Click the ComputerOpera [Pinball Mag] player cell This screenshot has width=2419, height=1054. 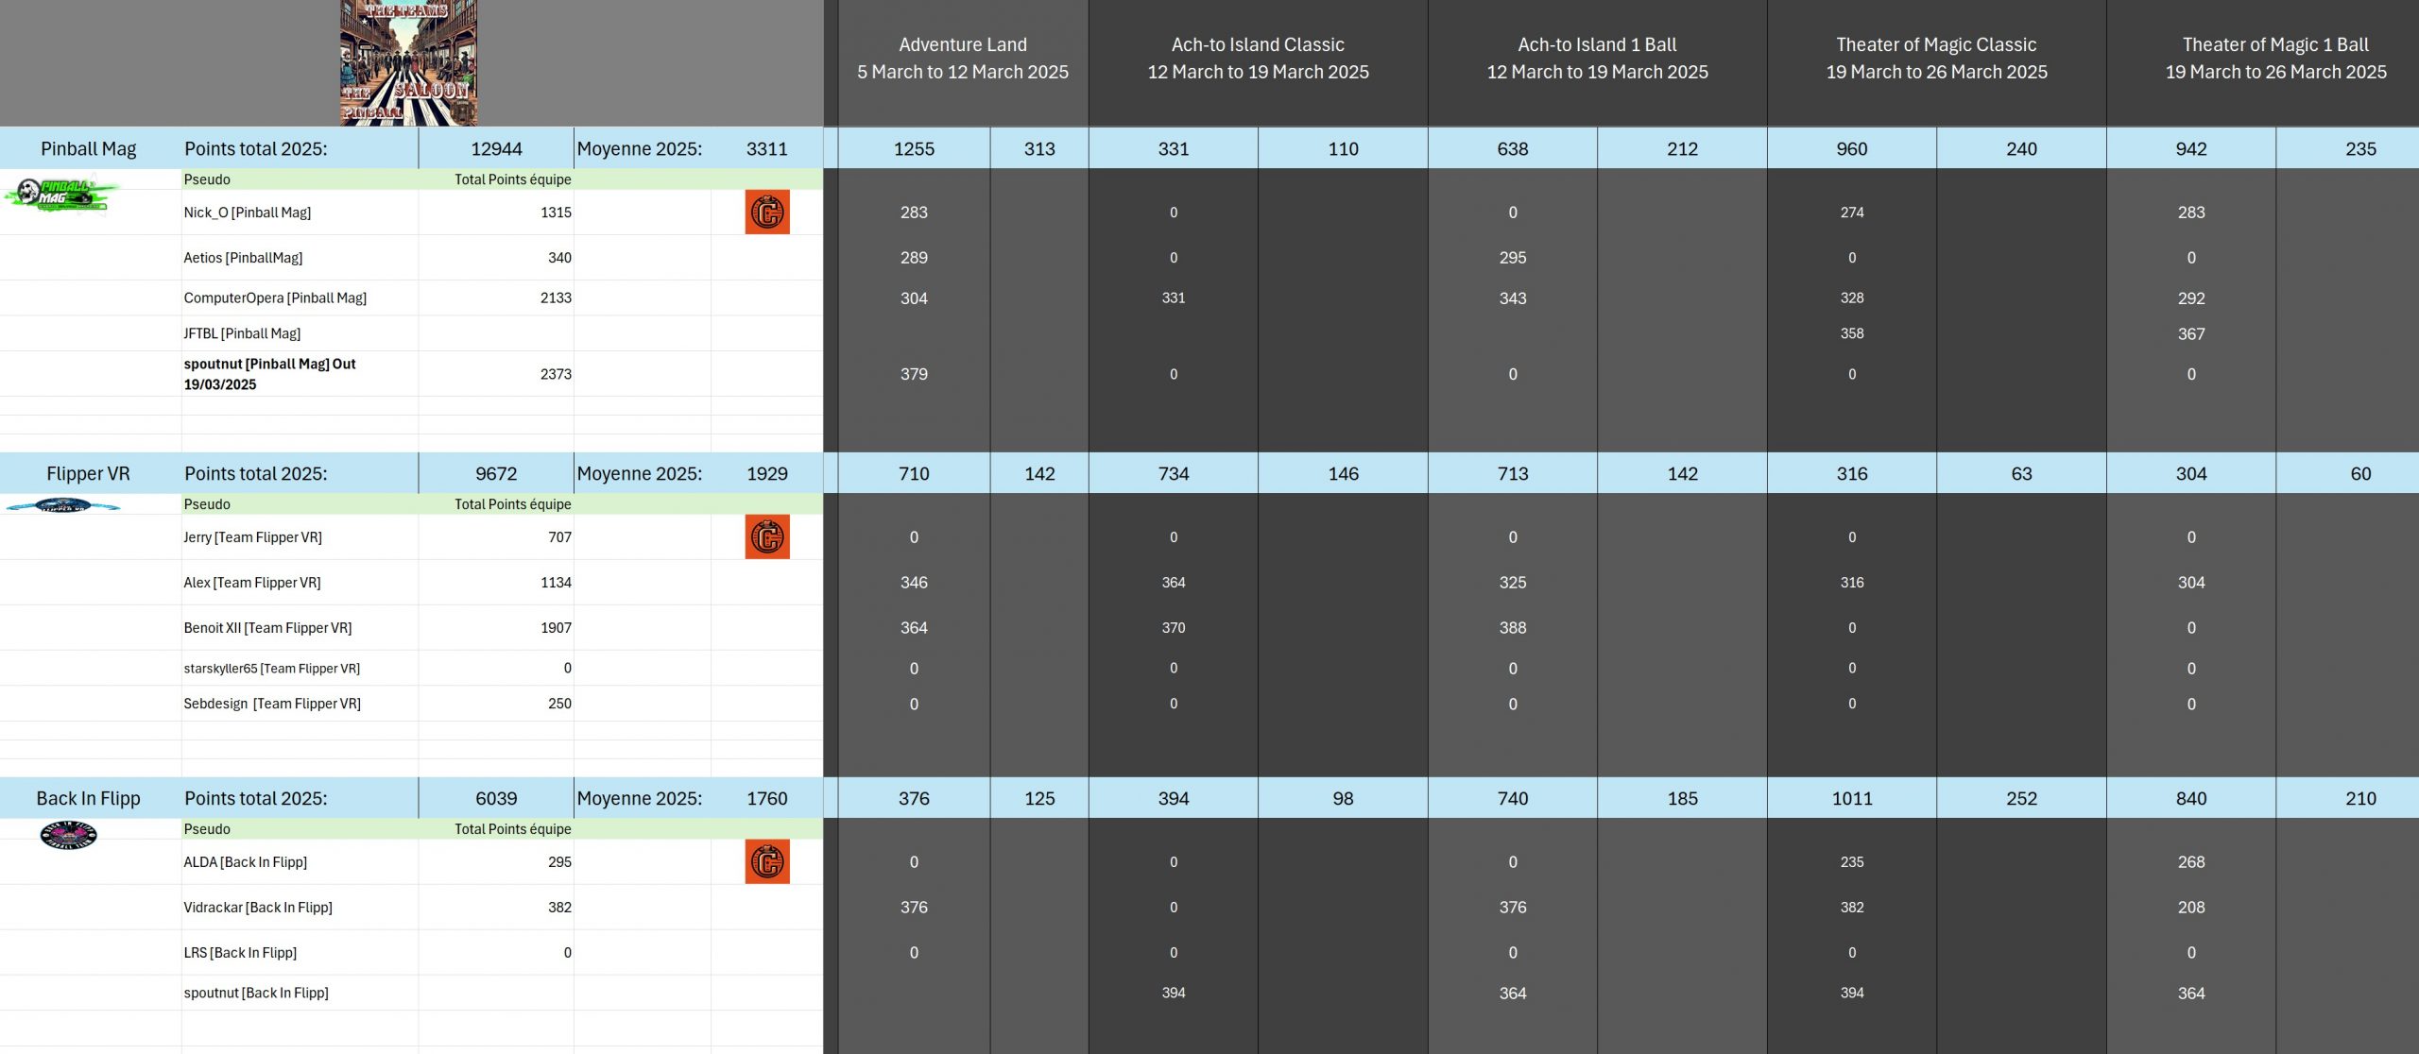[x=275, y=297]
